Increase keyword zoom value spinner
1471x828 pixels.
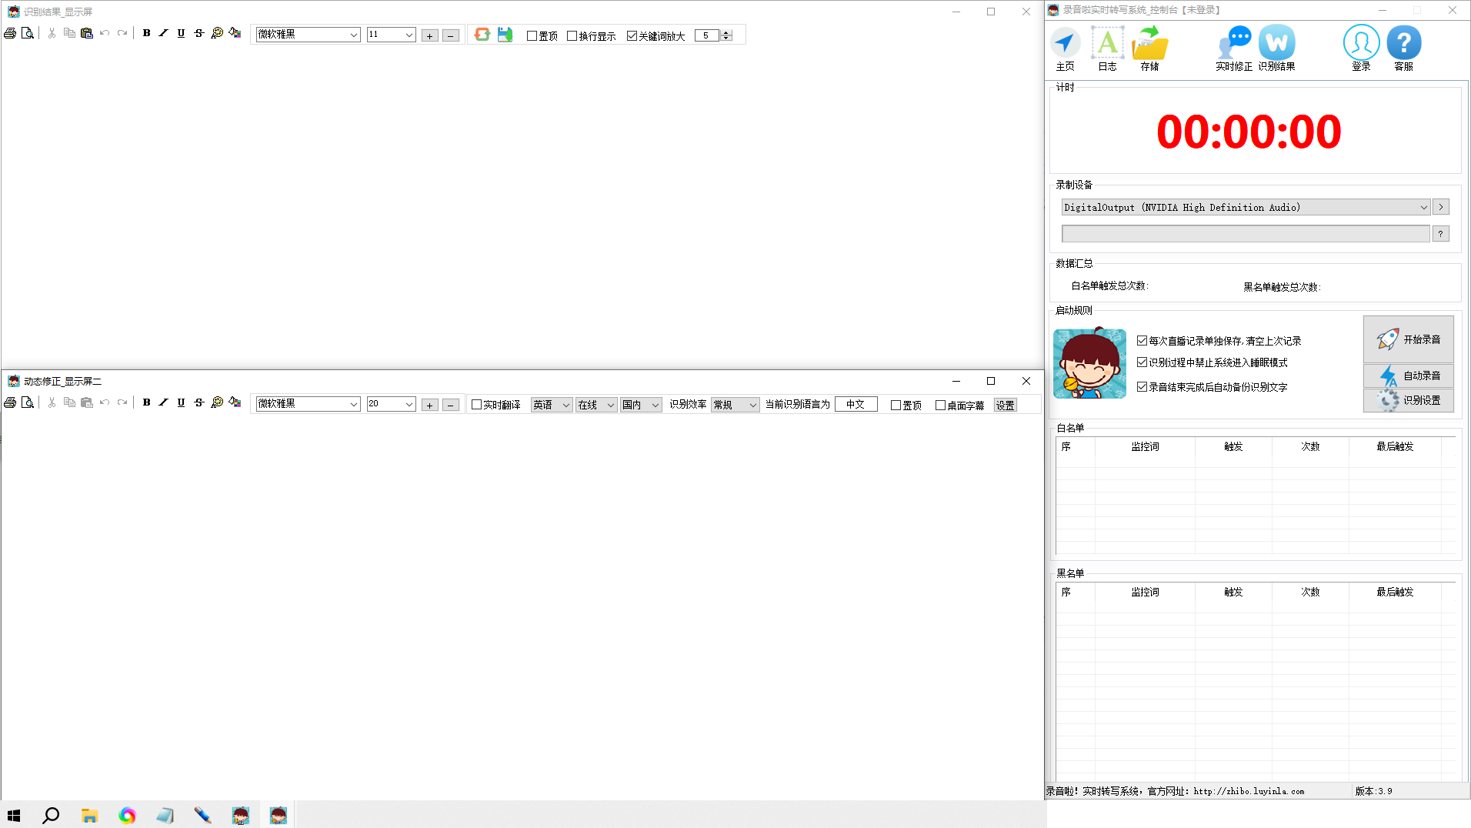click(726, 32)
